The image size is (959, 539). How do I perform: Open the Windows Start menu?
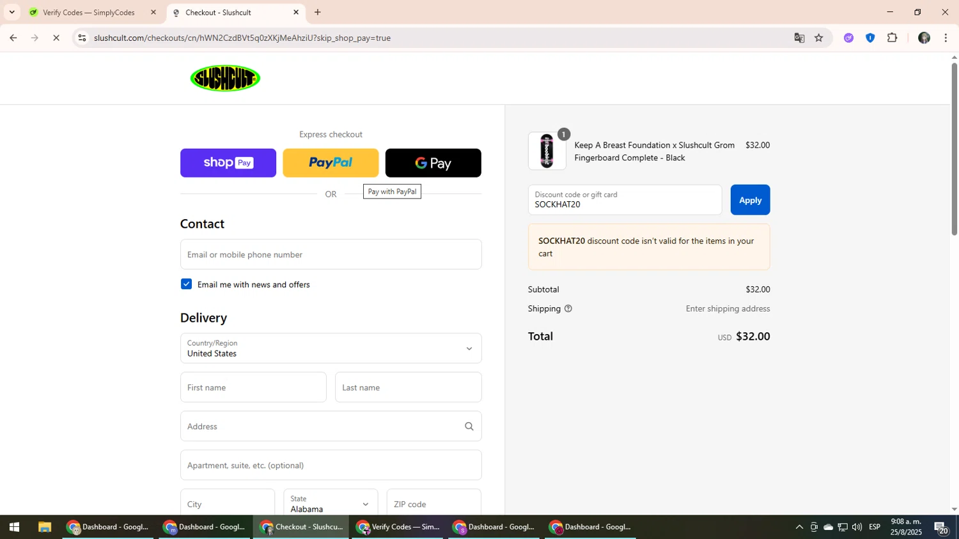[14, 527]
